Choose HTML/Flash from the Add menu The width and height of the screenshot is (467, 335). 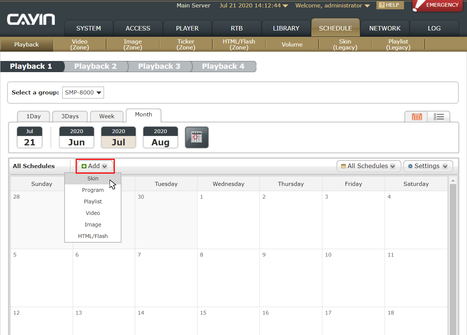point(93,236)
